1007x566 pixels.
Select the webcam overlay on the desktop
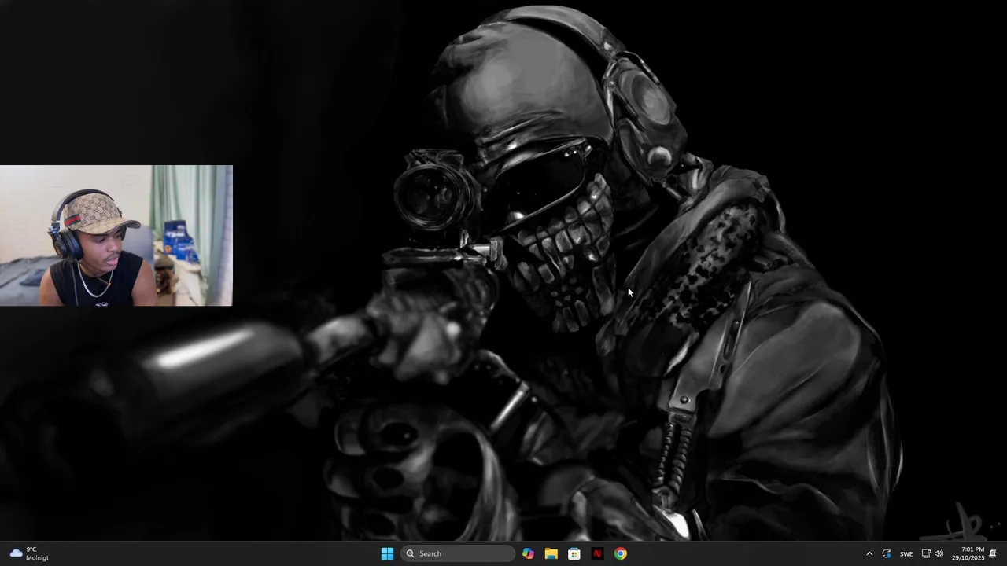[116, 235]
